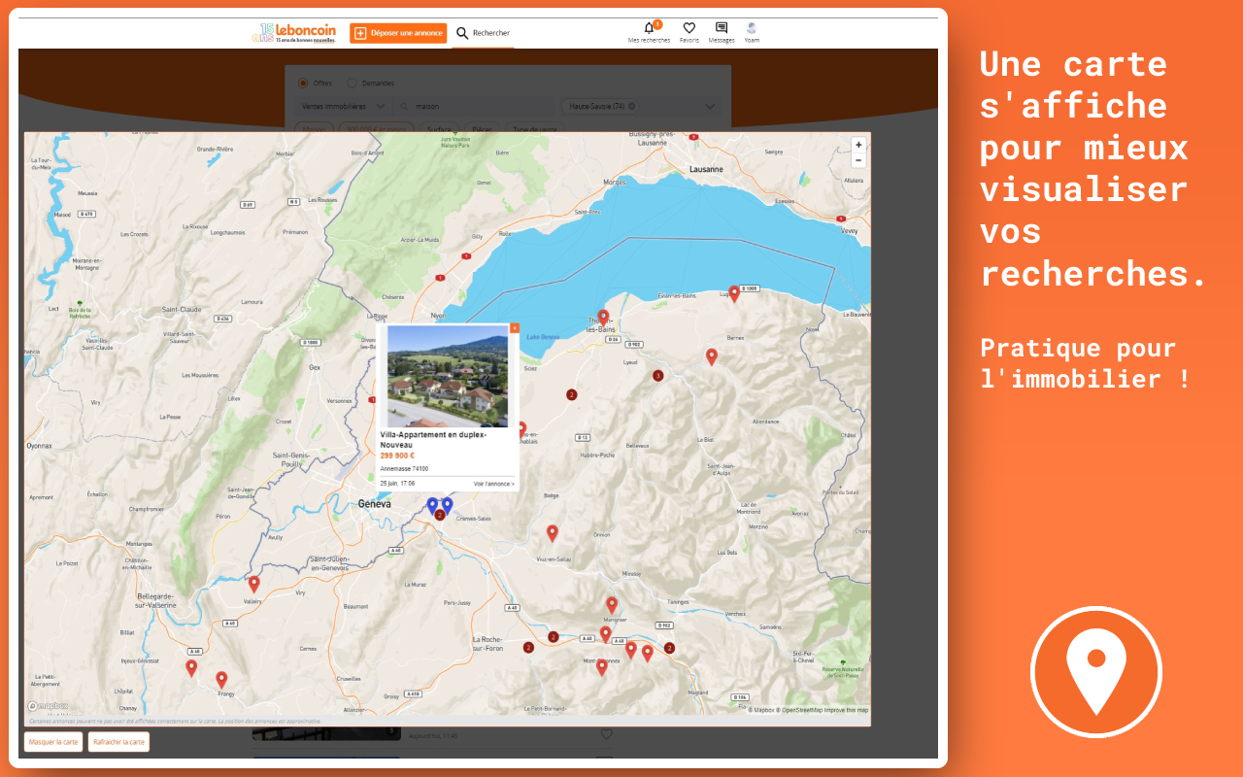Switch to the Rechercher tab

pos(483,33)
